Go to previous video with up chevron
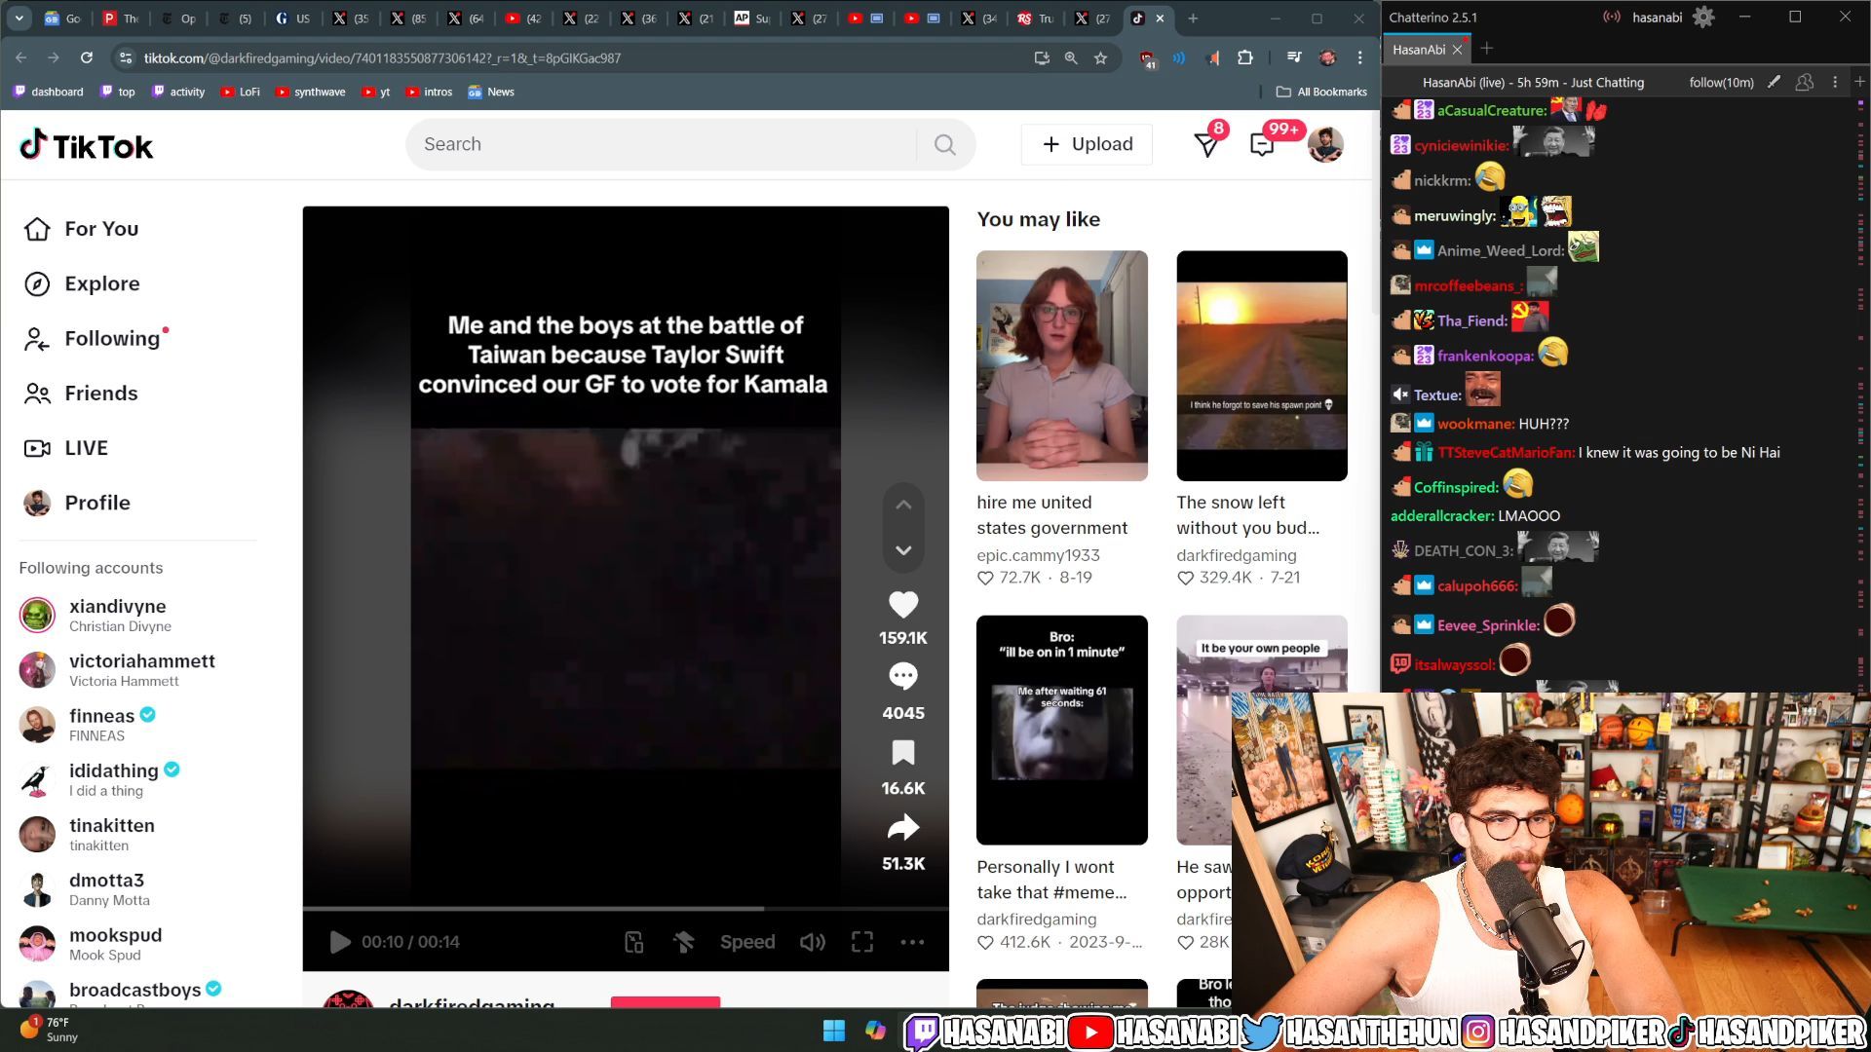Viewport: 1871px width, 1052px height. click(x=902, y=505)
